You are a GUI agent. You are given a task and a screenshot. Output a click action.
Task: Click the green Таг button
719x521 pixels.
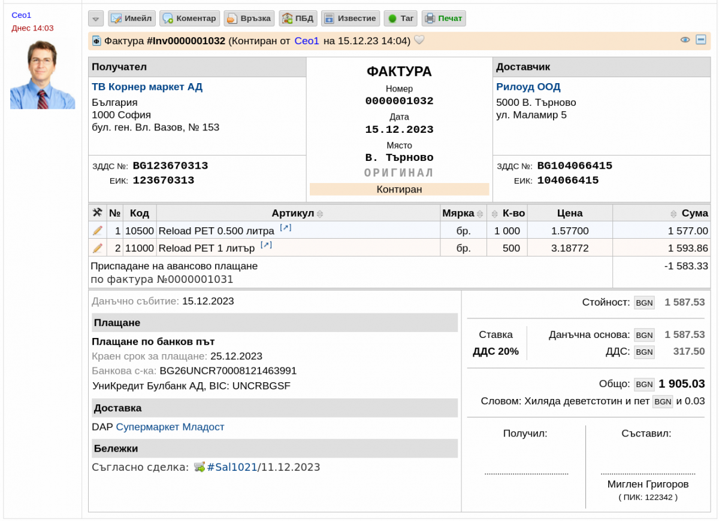pyautogui.click(x=400, y=19)
